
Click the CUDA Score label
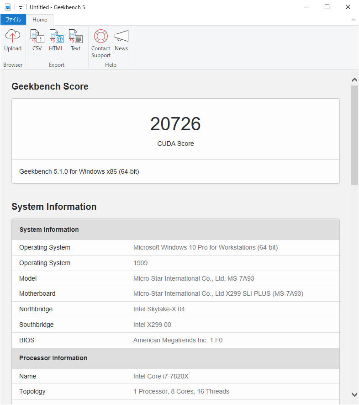(x=175, y=144)
